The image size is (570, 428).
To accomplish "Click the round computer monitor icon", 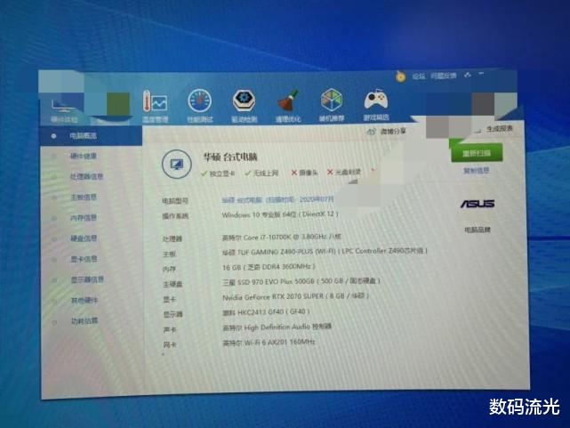I will (x=177, y=164).
